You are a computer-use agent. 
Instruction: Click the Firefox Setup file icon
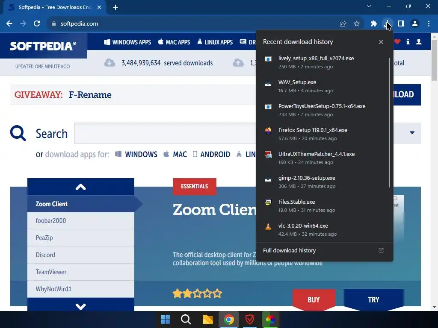268,131
